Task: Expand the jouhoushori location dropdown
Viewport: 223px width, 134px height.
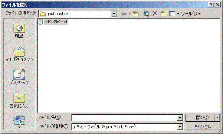Action: coord(114,14)
